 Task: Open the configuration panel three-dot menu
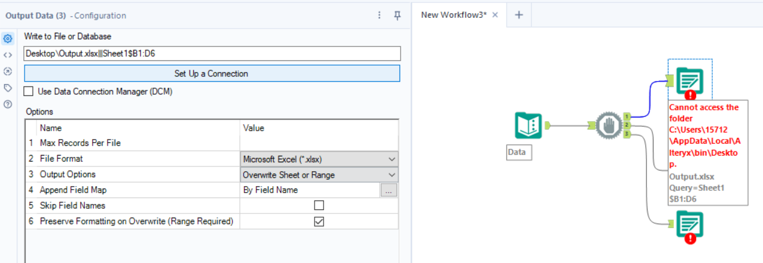(x=379, y=16)
